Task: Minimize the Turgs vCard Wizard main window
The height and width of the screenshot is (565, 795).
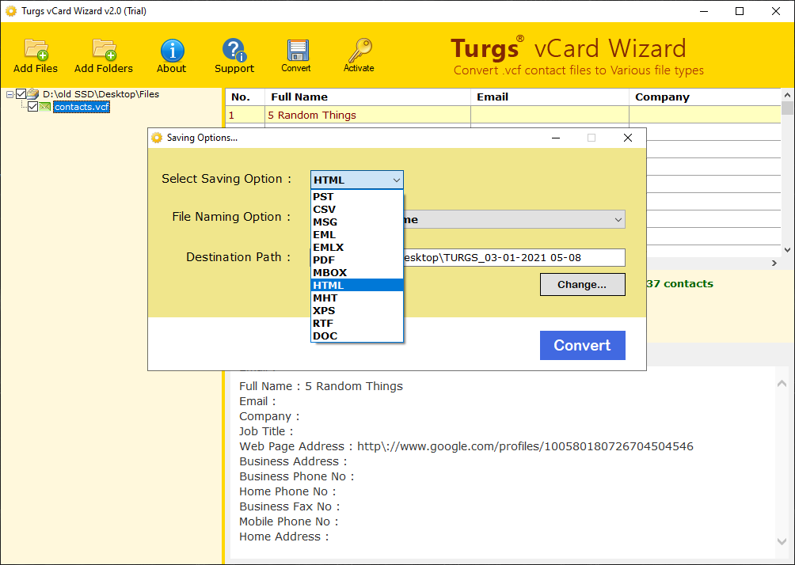Action: (x=704, y=11)
